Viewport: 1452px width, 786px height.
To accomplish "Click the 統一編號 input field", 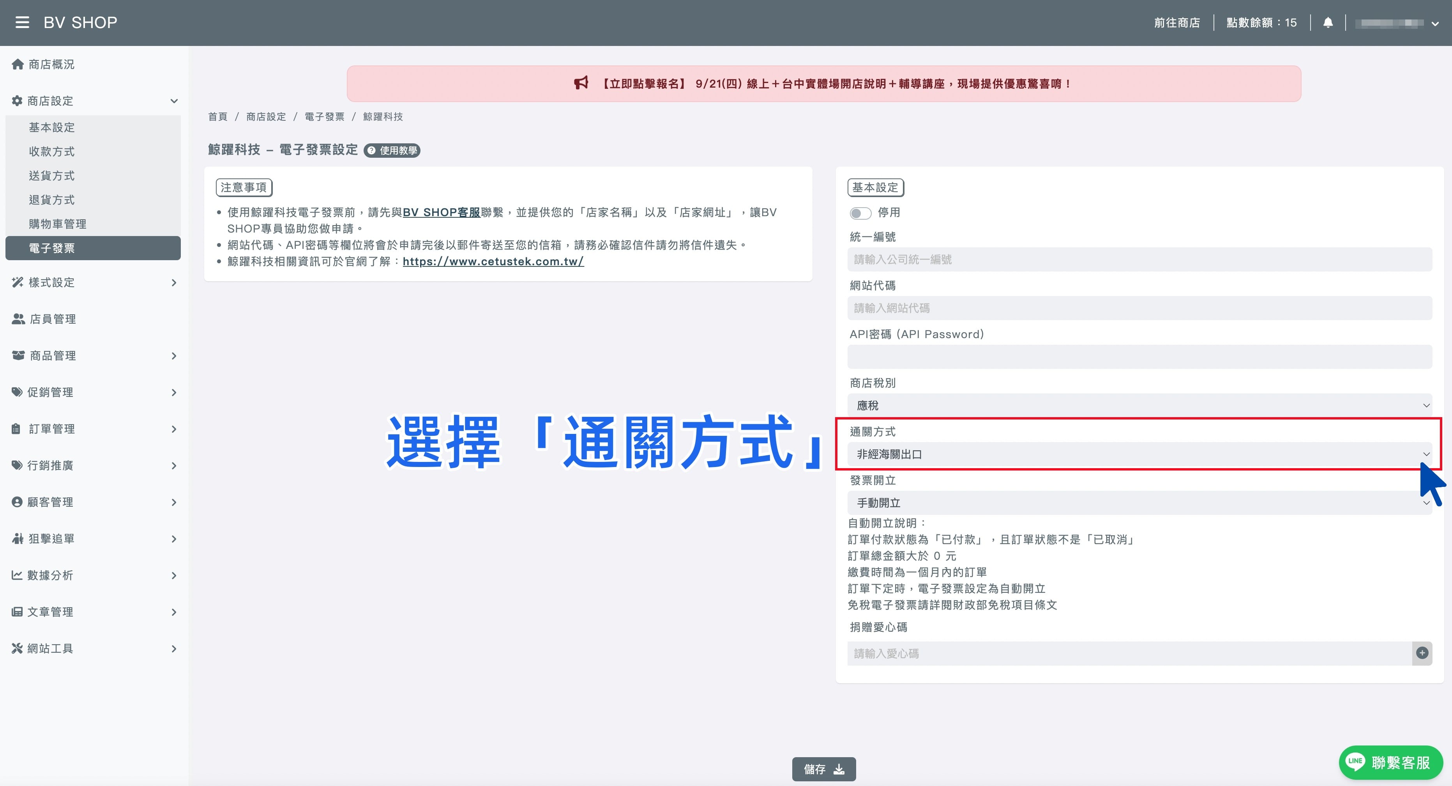I will point(1139,259).
